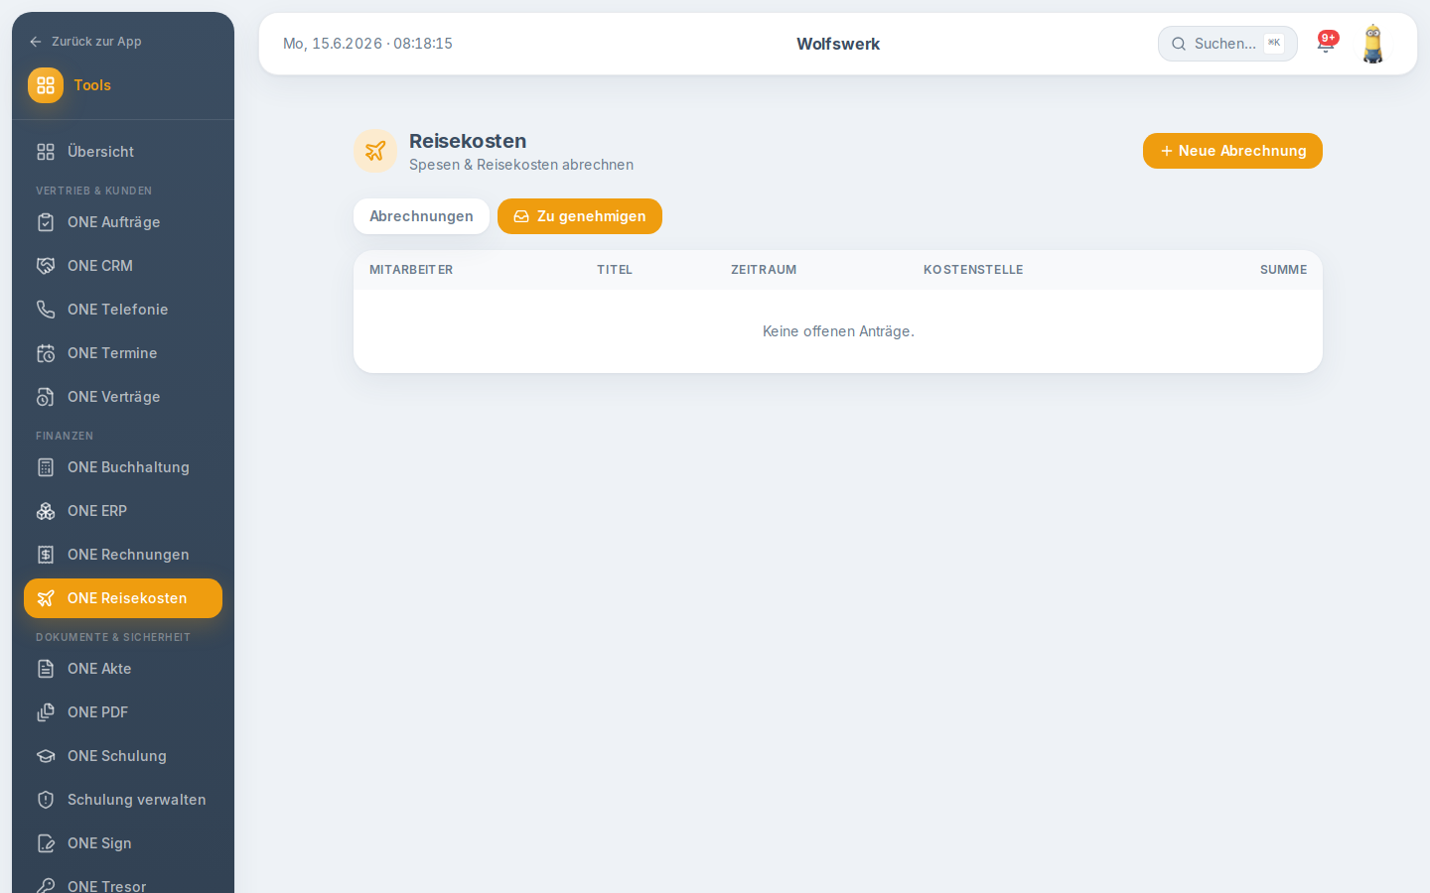Viewport: 1430px width, 893px height.
Task: Open notifications bell with 9+ badge
Action: (x=1326, y=43)
